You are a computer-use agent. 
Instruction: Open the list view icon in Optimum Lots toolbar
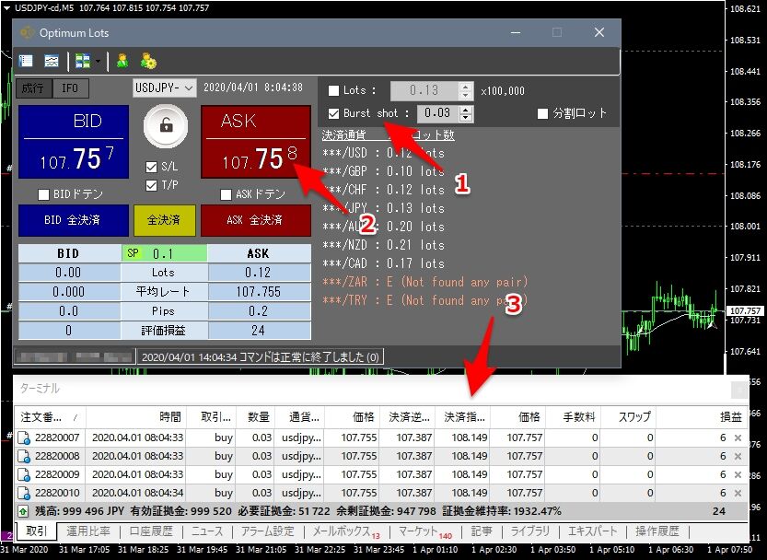(26, 61)
